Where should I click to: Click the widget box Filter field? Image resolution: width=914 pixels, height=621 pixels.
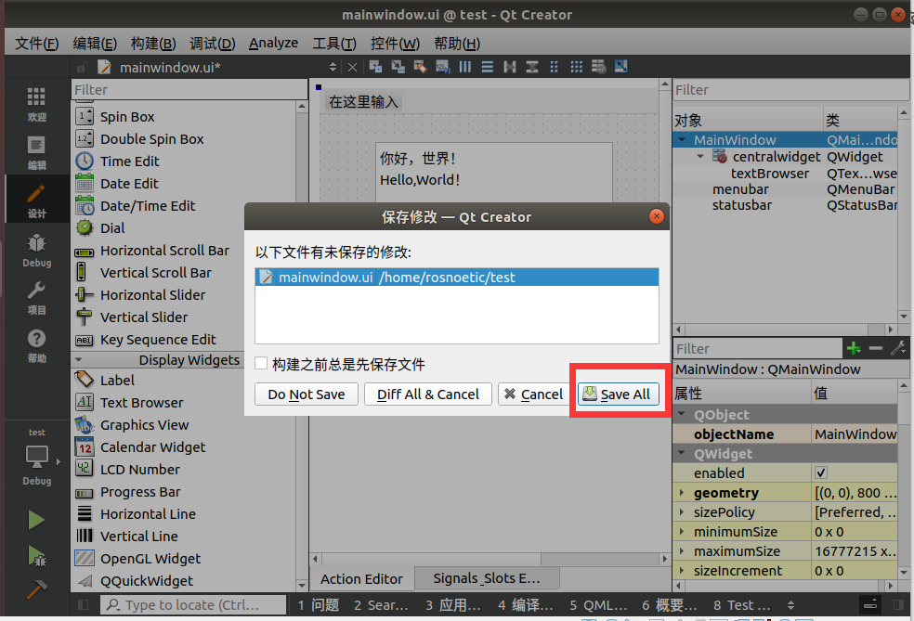189,90
